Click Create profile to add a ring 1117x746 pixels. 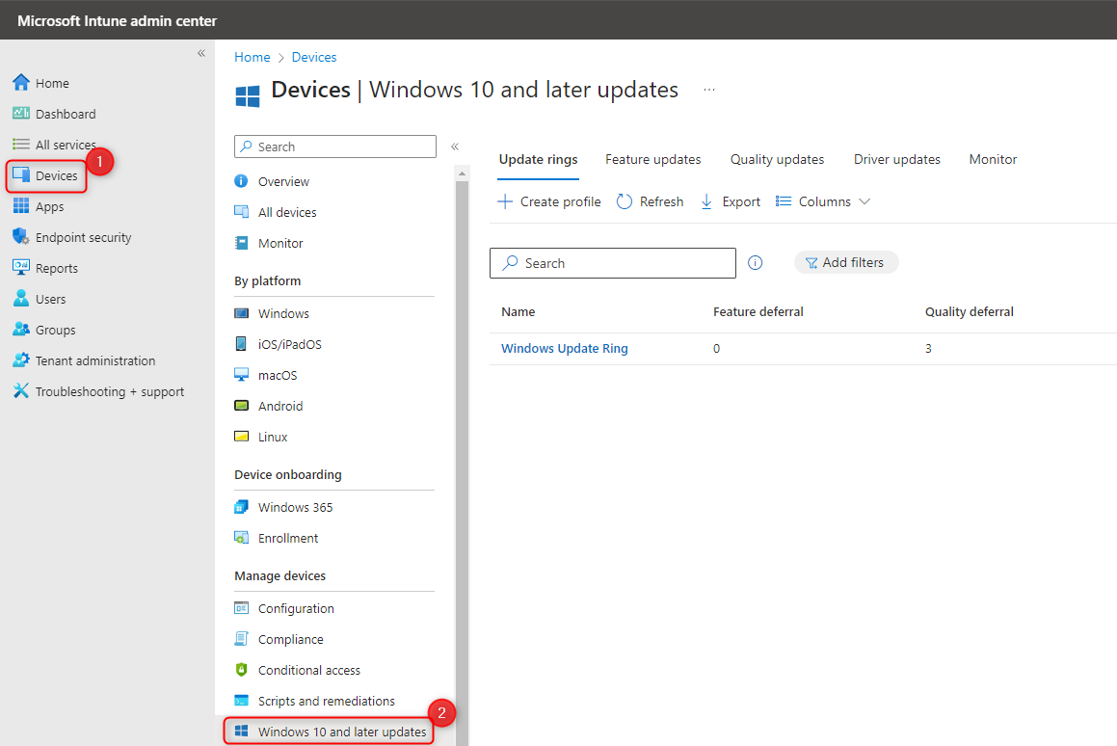click(x=548, y=201)
